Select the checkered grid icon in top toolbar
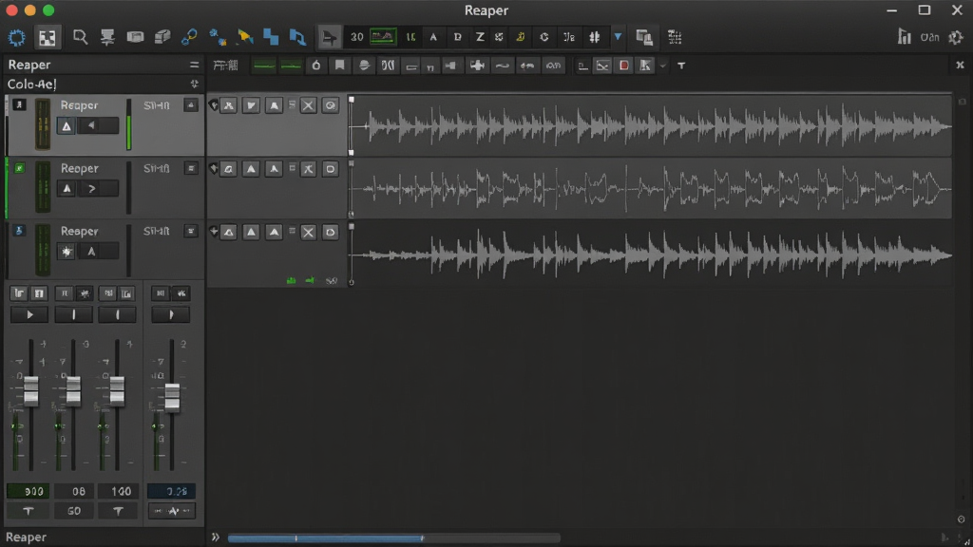This screenshot has width=973, height=547. pyautogui.click(x=48, y=37)
